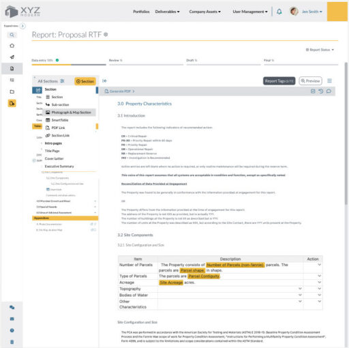Click the yellow add Section button
Screen dimensions: 349x348
click(x=85, y=81)
